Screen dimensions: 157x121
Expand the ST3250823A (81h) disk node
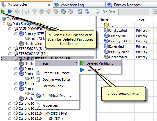(x=10, y=49)
